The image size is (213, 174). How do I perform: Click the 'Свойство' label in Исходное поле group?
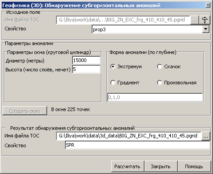point(15,29)
